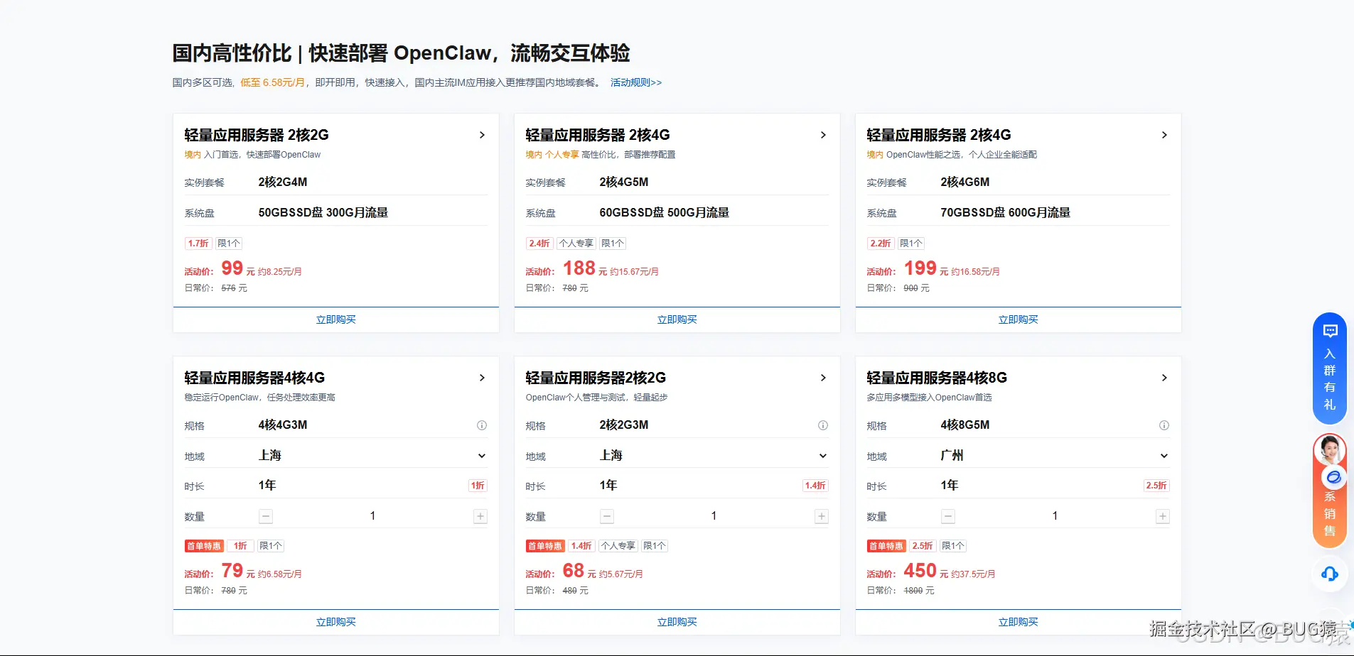Increase quantity on the 4核8G5M card
Image resolution: width=1354 pixels, height=656 pixels.
pos(1163,516)
